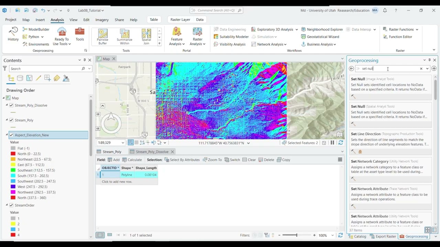Open table zoom percentage dropdown
The height and width of the screenshot is (247, 440).
click(x=332, y=235)
